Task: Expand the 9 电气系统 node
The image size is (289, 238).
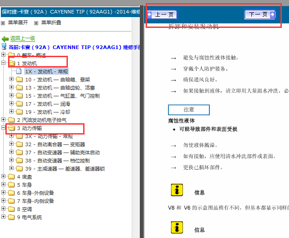Action: click(3, 216)
